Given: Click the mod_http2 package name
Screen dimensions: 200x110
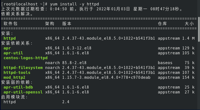Looking at the screenshot, I should tap(14, 77).
